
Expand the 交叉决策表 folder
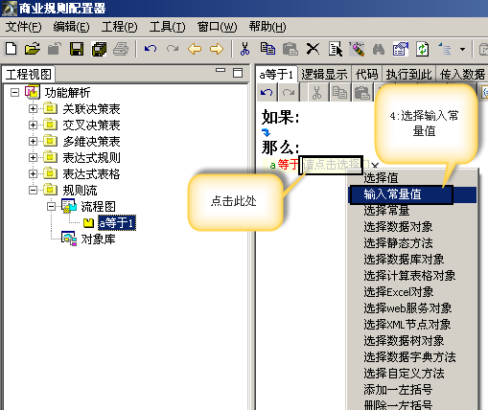(33, 125)
